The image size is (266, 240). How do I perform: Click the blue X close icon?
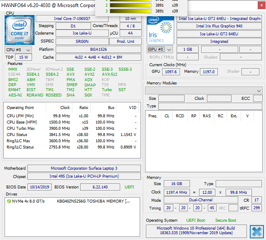257,231
